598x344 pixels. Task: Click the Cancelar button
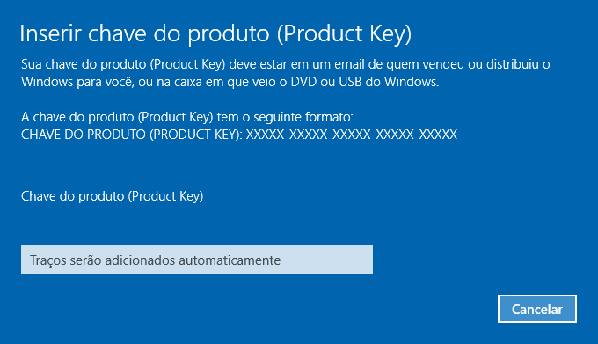(537, 309)
